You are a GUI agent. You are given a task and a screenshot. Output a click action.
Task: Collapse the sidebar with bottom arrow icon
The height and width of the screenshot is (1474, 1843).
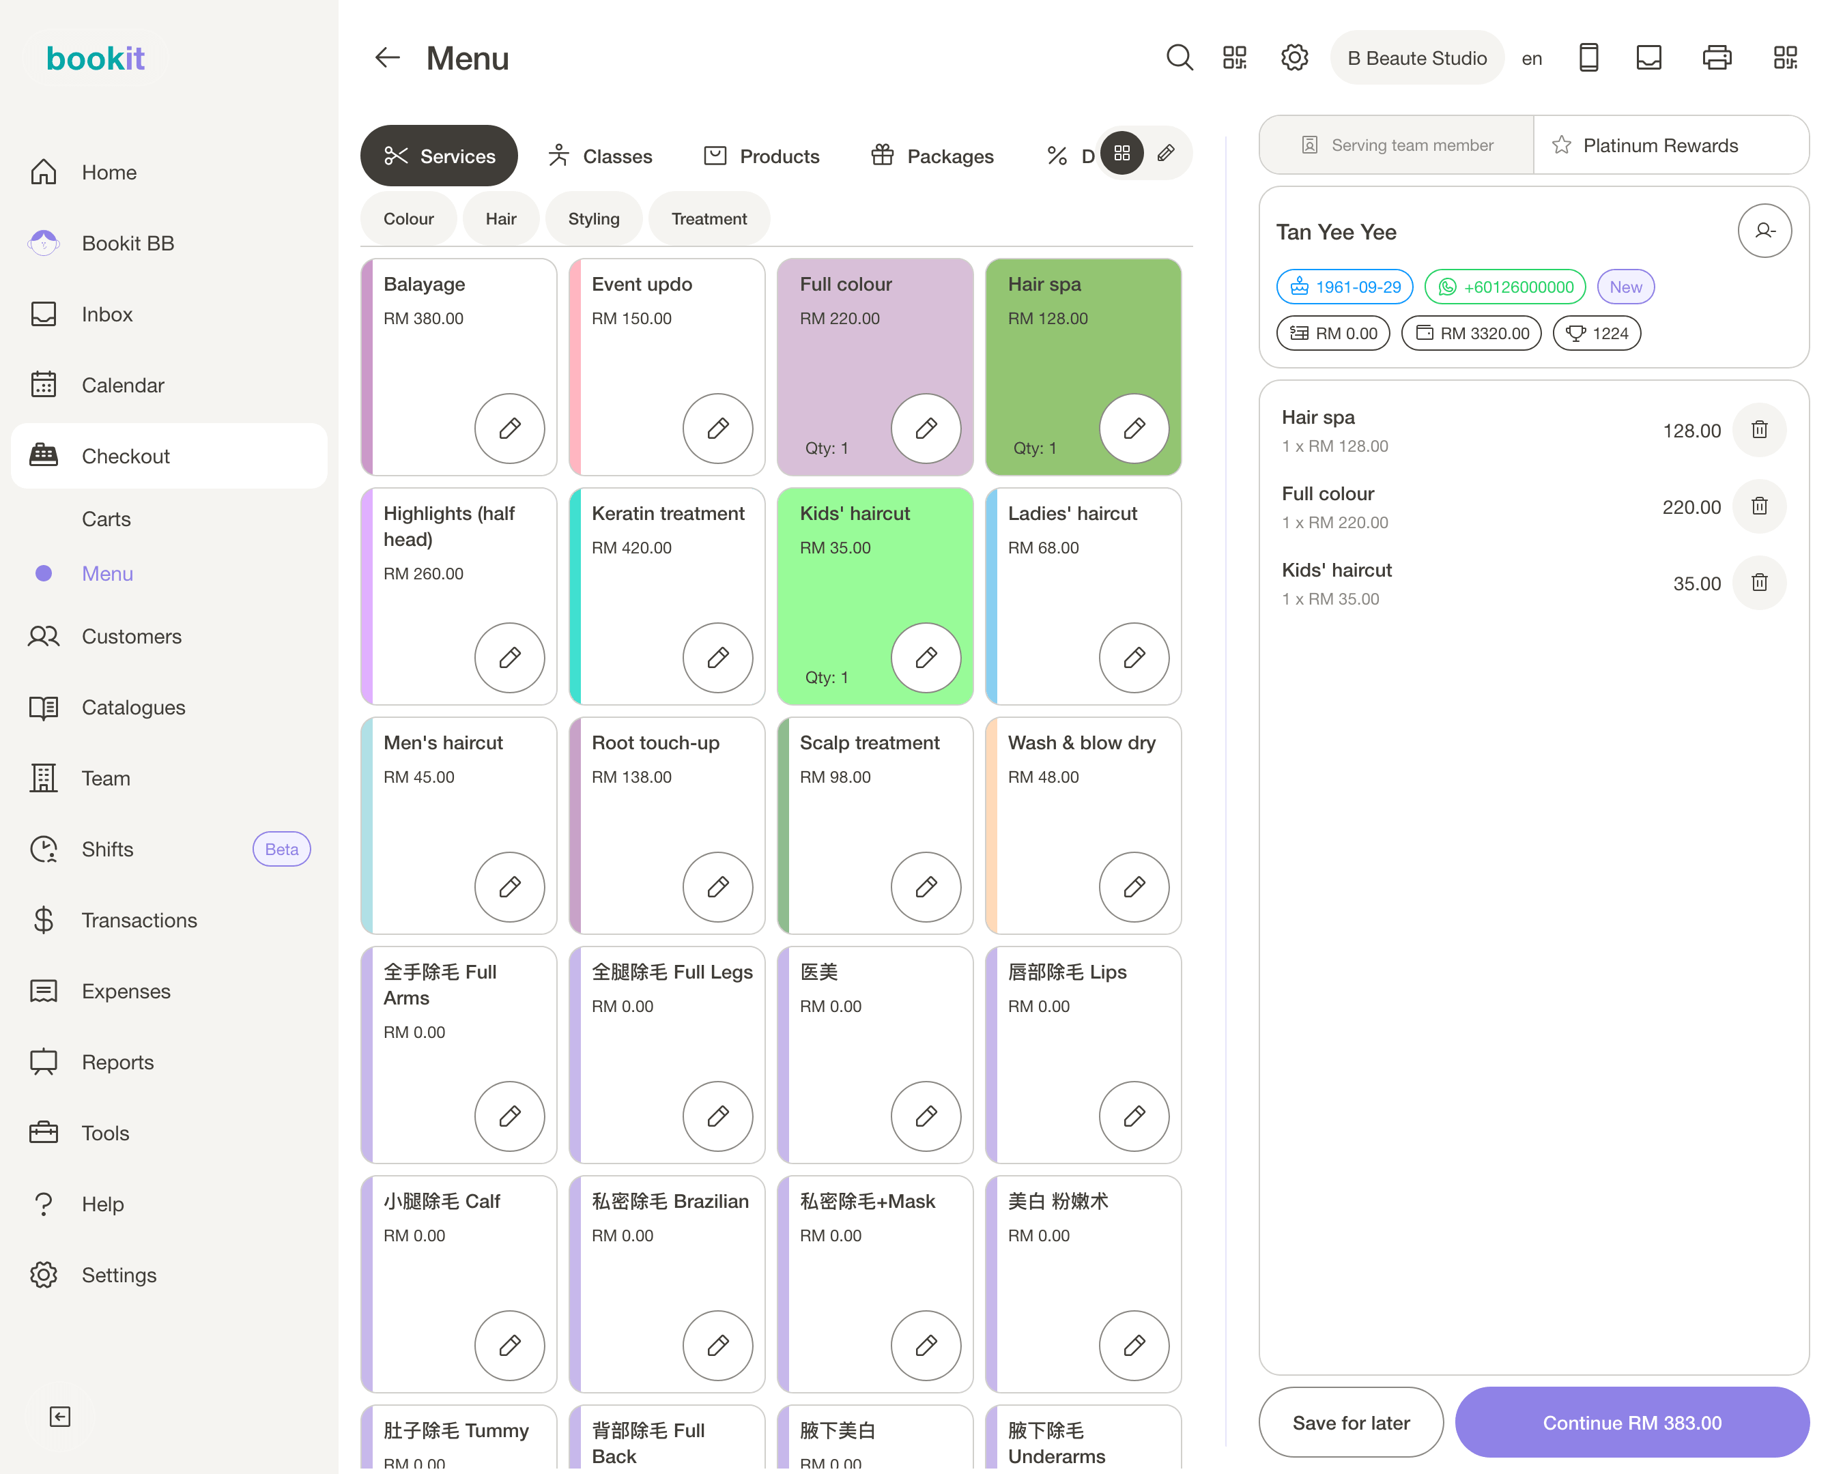click(x=60, y=1417)
